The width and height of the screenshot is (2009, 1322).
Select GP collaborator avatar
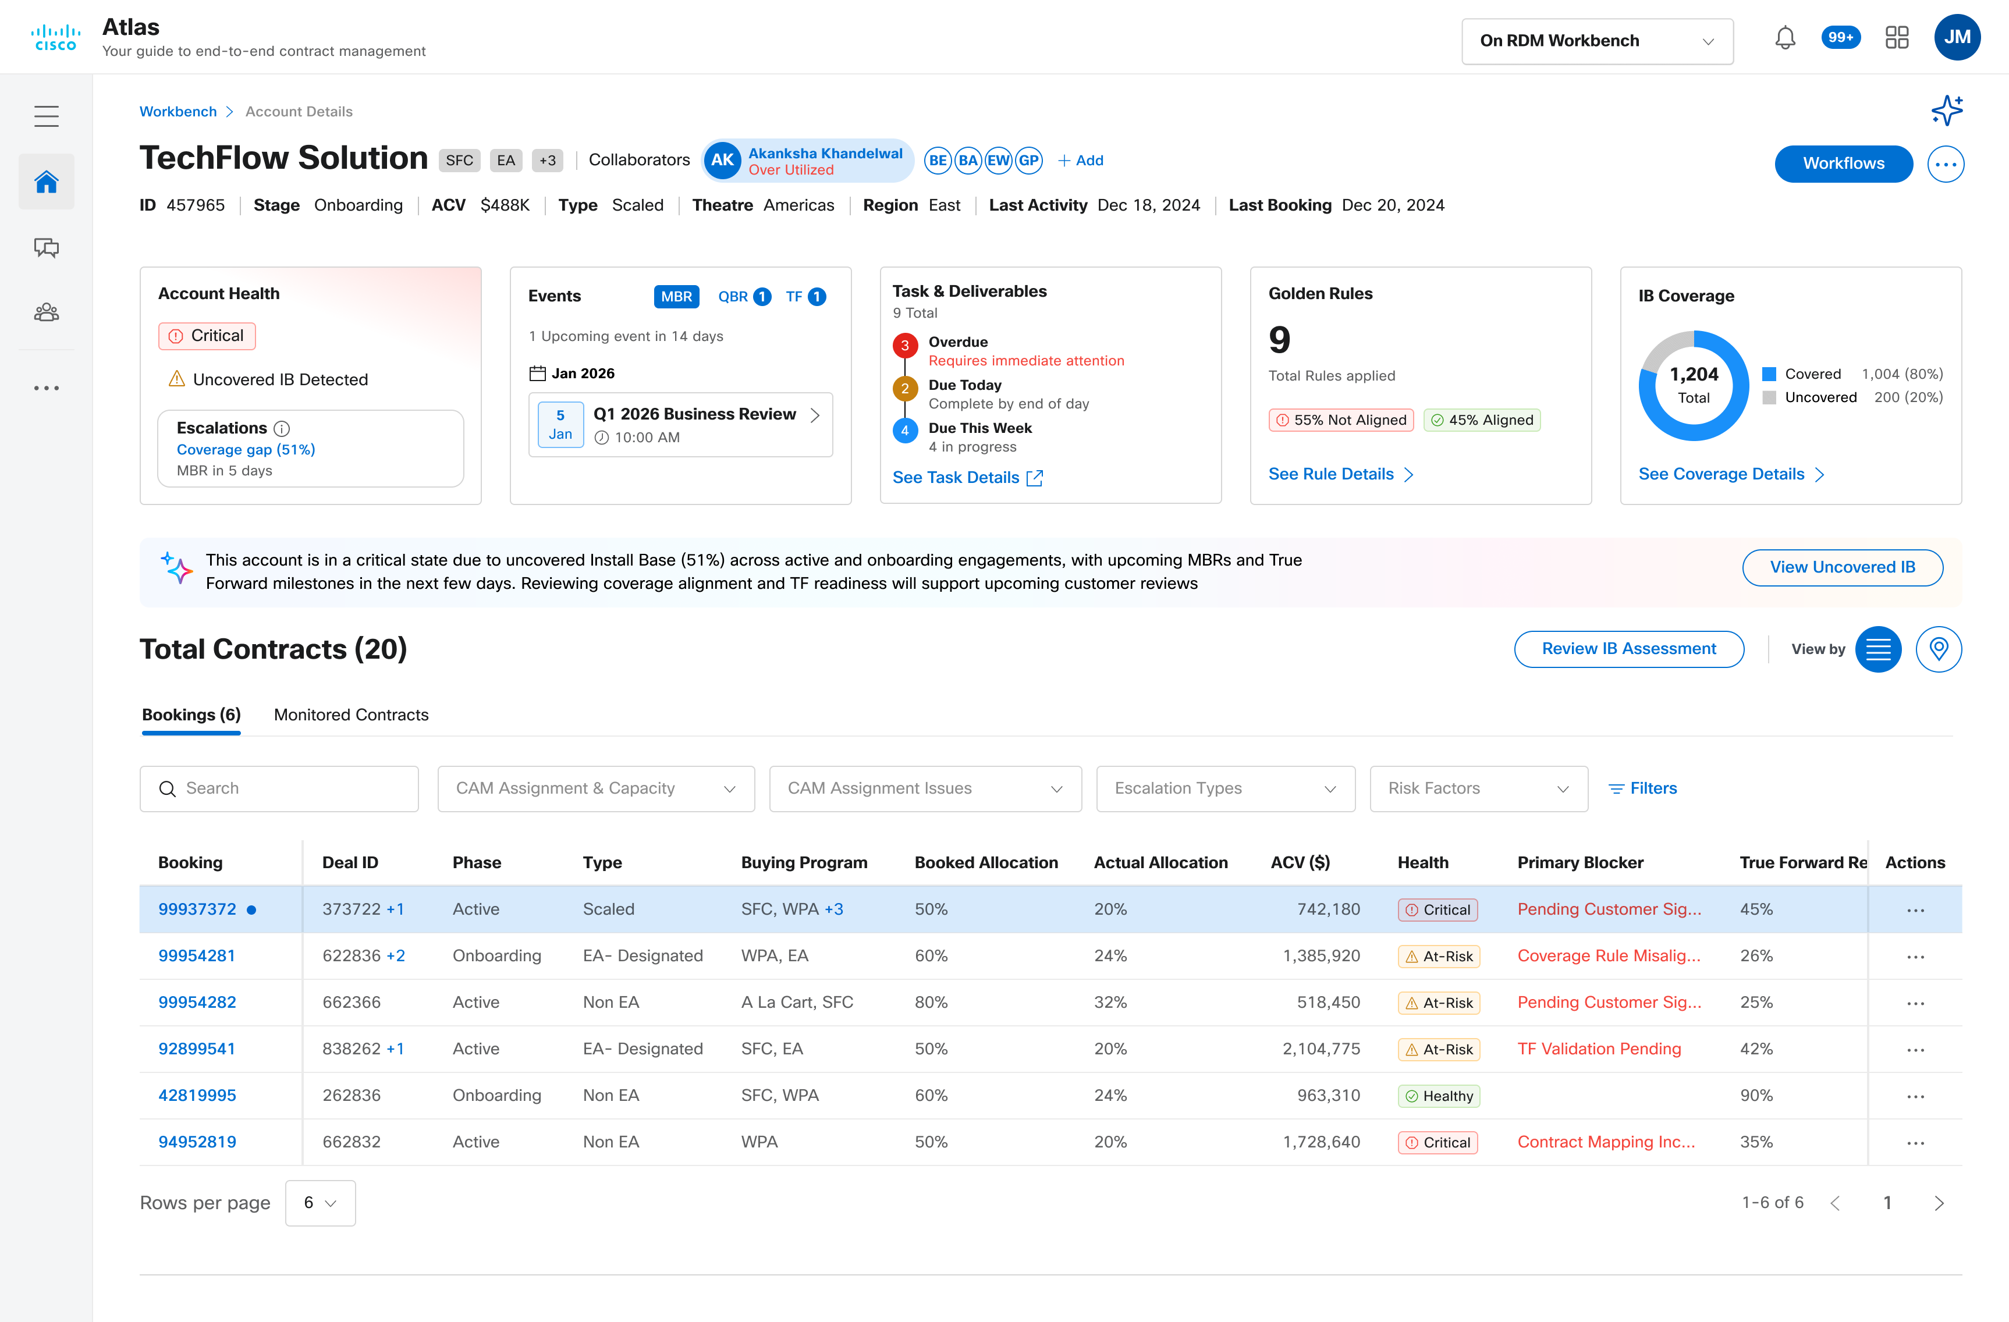pyautogui.click(x=1028, y=161)
